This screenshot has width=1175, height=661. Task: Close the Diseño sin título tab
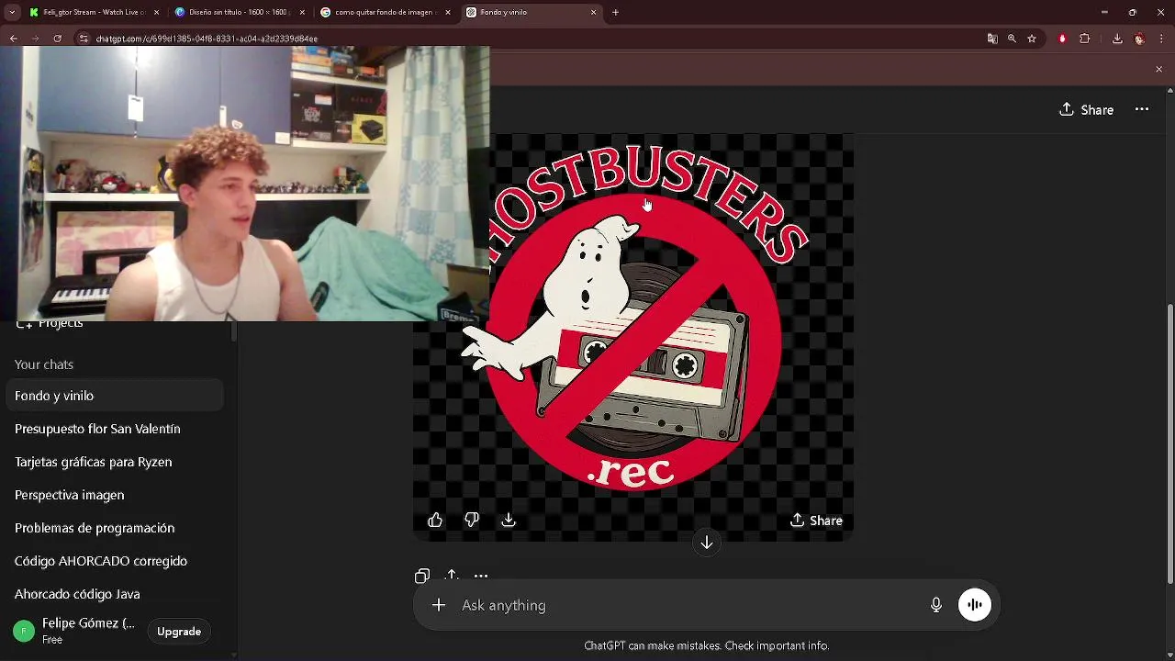tap(302, 12)
